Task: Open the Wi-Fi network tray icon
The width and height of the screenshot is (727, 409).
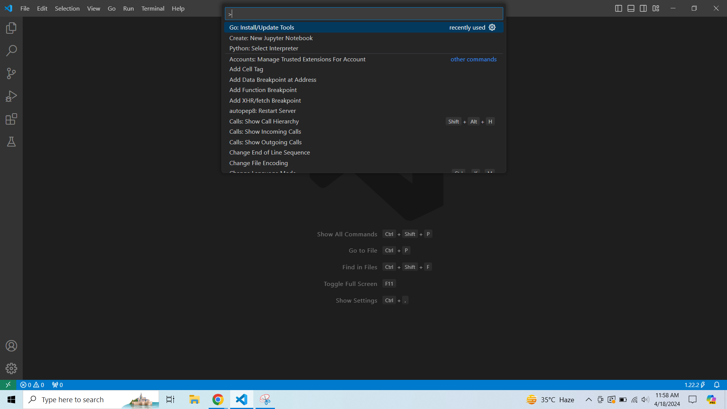Action: click(634, 400)
